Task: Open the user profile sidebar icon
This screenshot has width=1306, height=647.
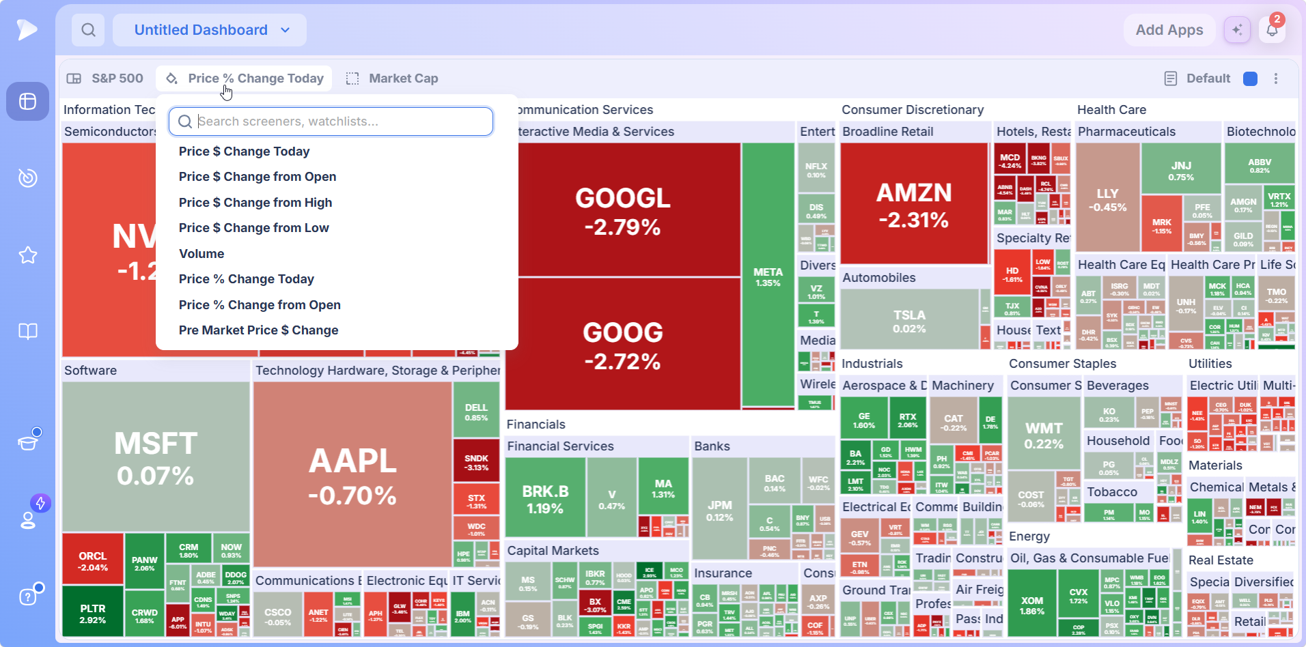Action: click(28, 519)
